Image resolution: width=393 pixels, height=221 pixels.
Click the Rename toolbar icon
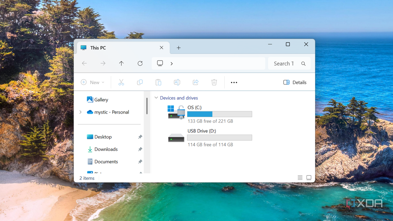[177, 83]
